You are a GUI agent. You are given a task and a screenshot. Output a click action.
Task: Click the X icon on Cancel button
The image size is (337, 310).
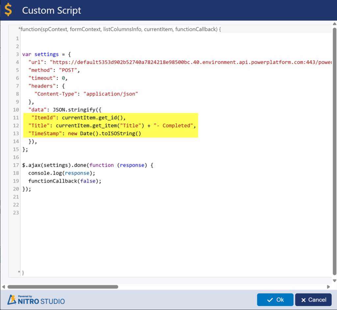[303, 300]
